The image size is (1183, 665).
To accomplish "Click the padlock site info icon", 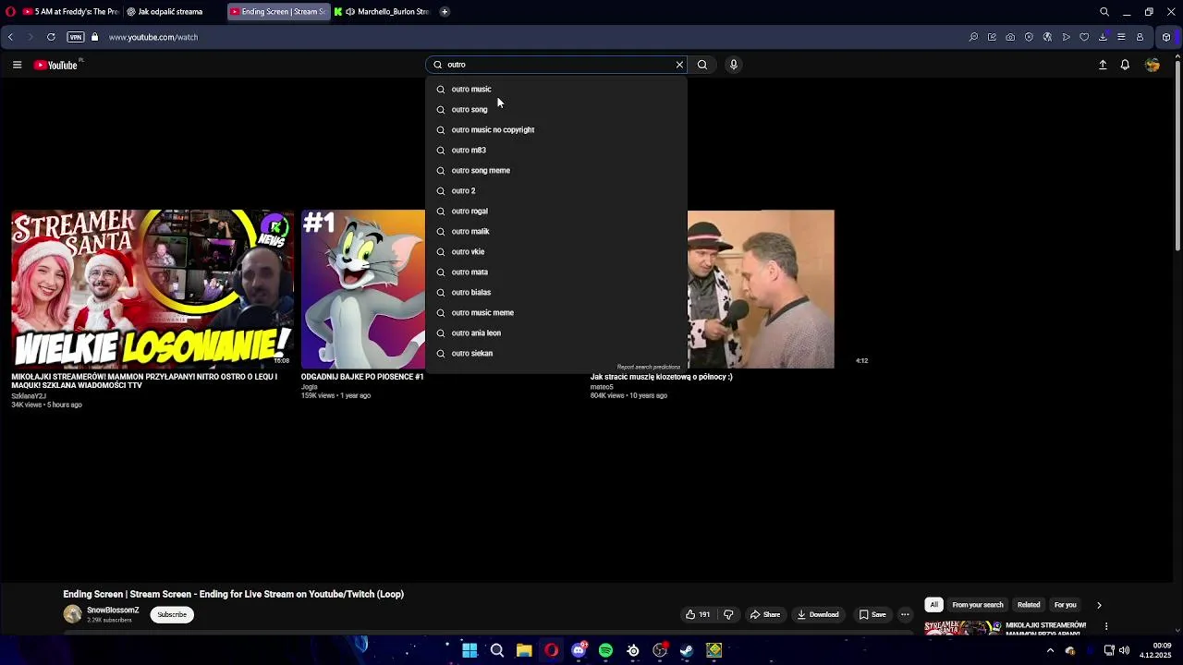I will tap(94, 37).
